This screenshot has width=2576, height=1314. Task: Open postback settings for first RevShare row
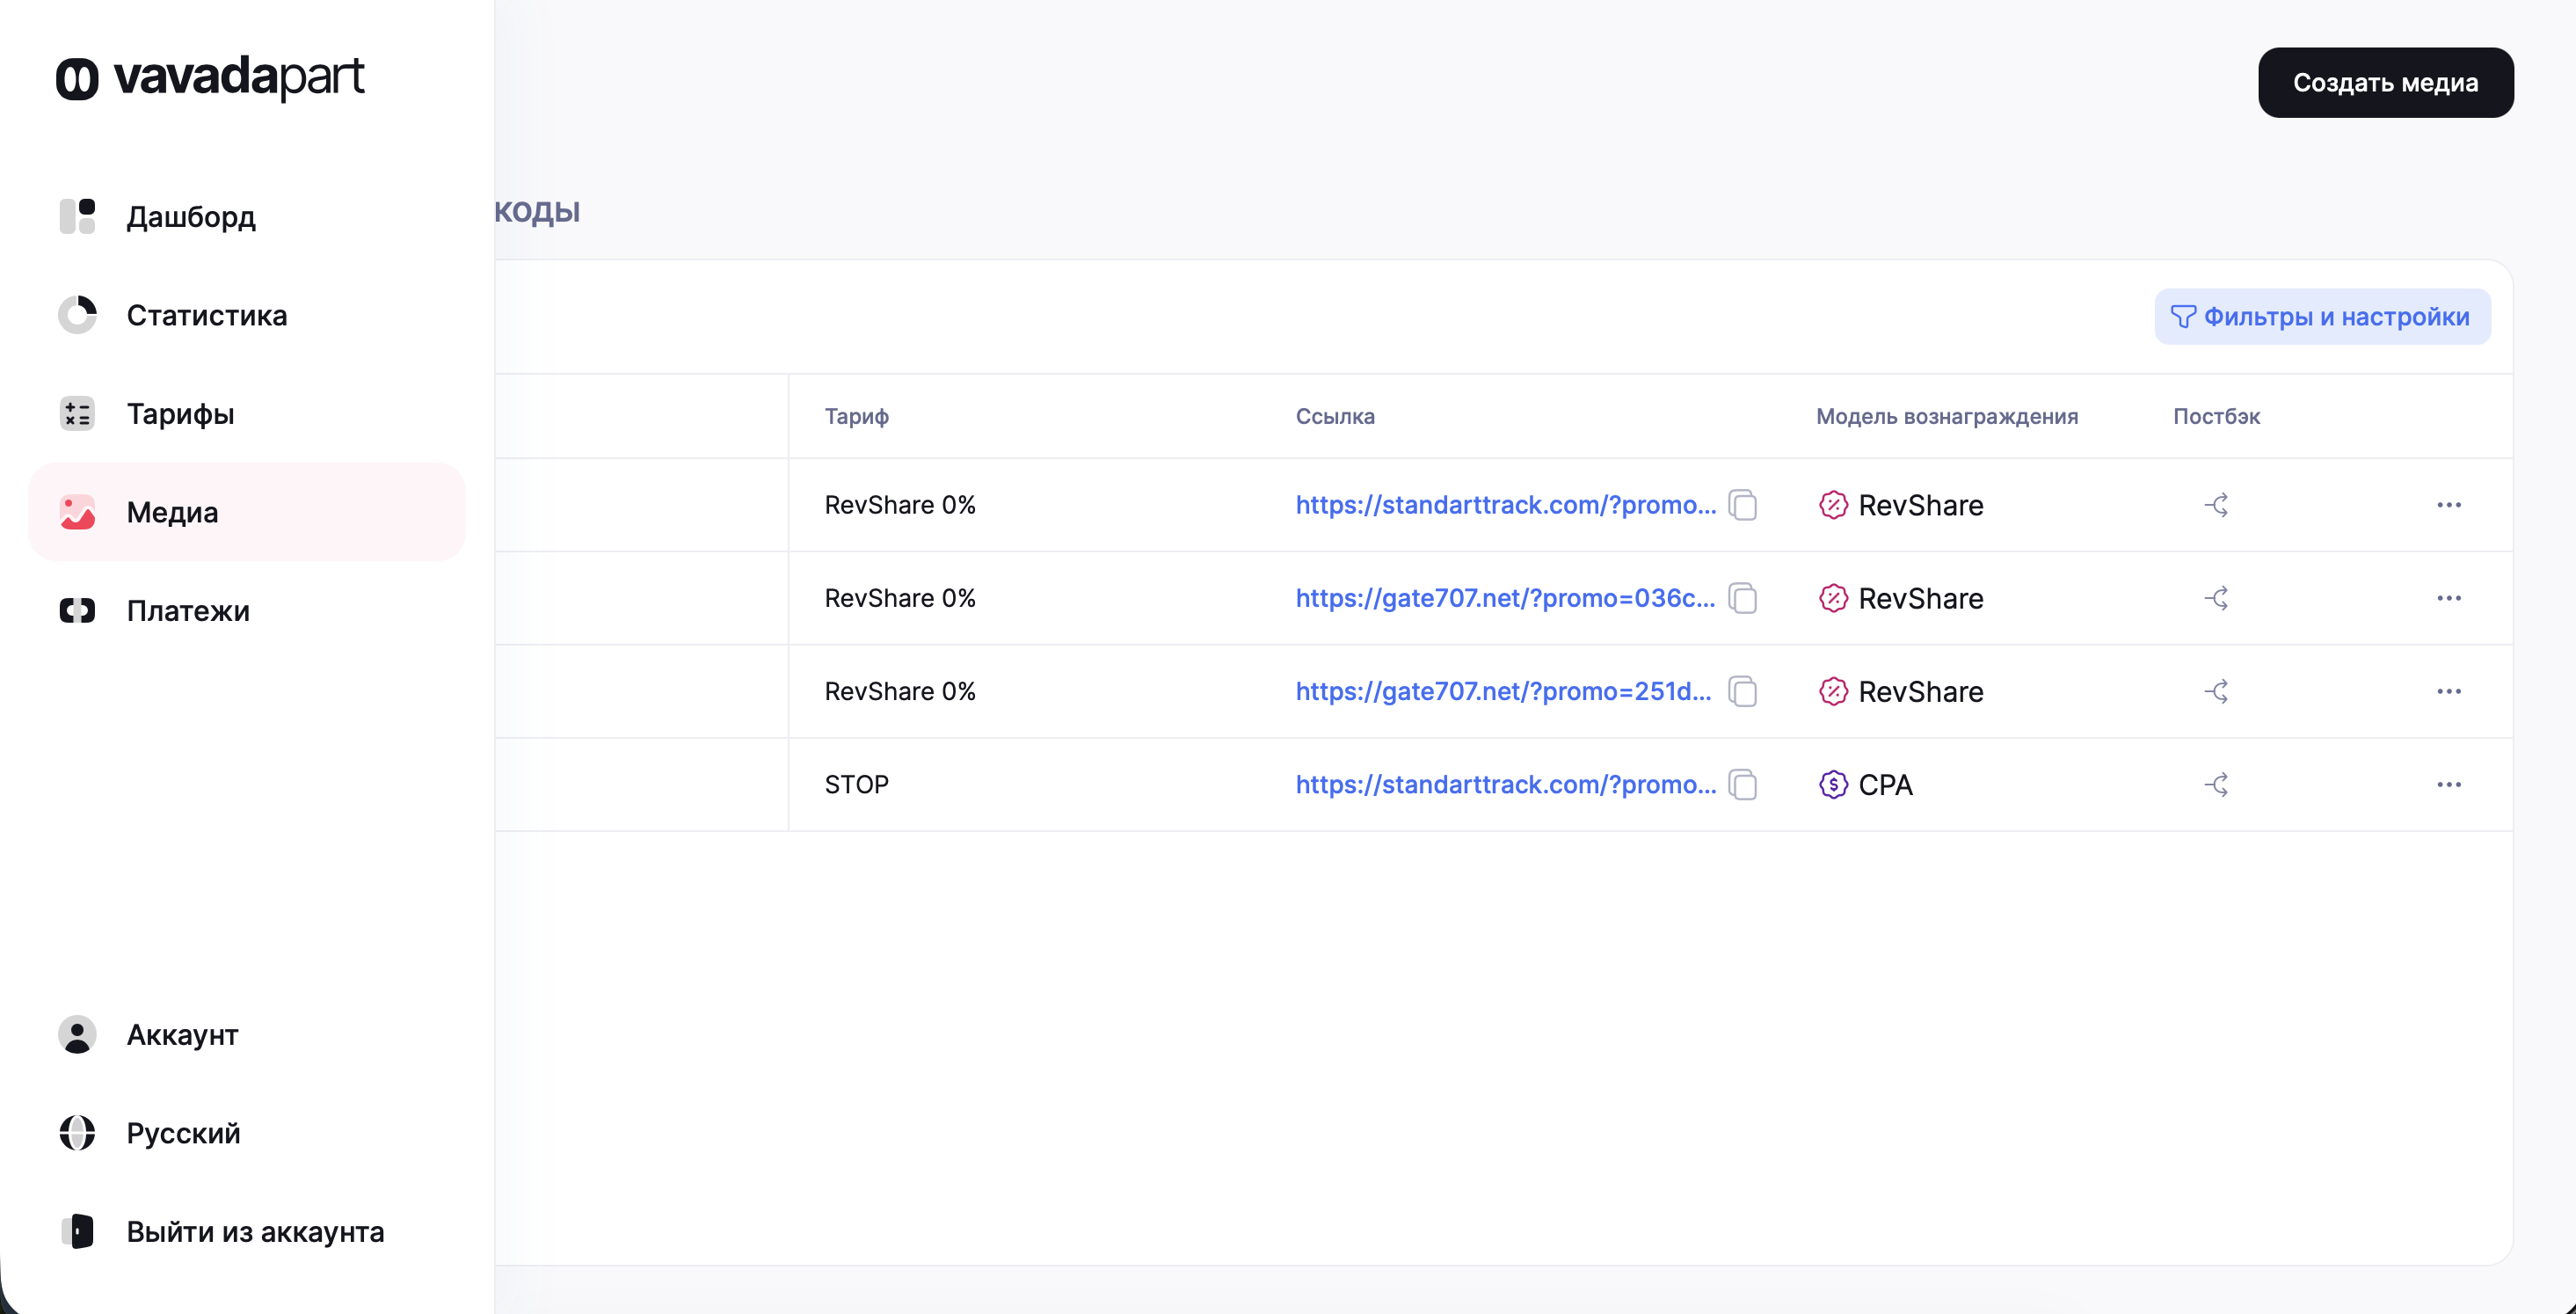(x=2216, y=506)
